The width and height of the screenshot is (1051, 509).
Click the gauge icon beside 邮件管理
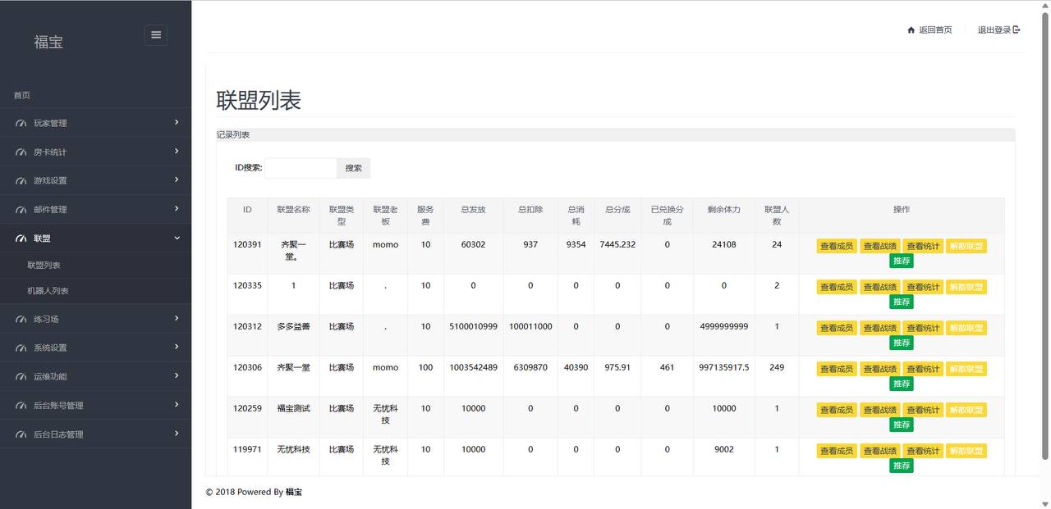(x=21, y=210)
